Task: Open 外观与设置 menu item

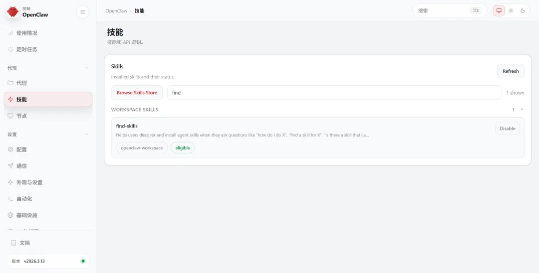Action: (29, 182)
